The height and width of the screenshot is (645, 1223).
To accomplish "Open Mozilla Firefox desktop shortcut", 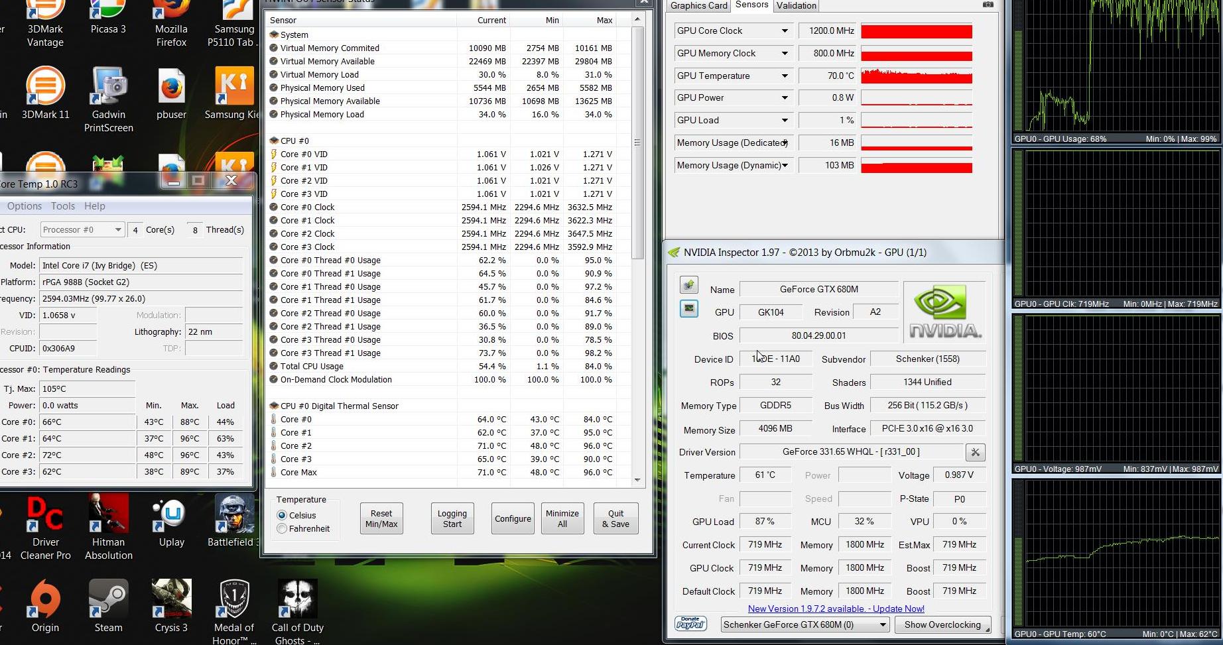I will pyautogui.click(x=171, y=24).
